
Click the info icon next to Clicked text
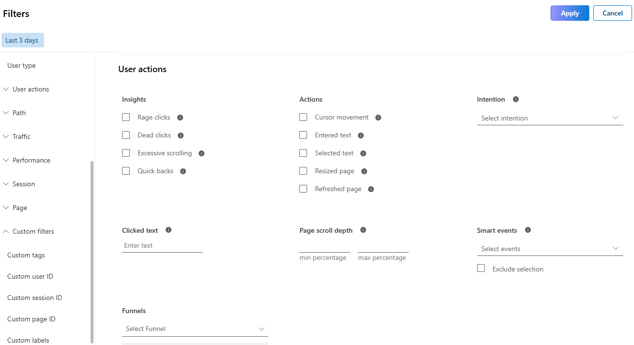169,230
